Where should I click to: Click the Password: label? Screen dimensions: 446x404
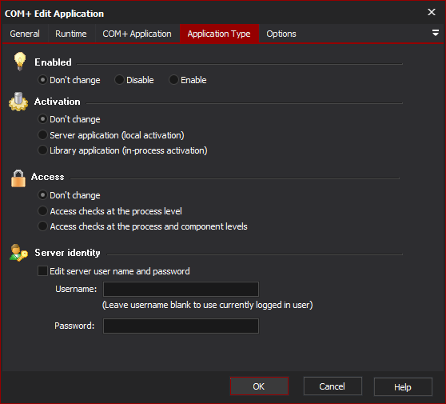(74, 326)
